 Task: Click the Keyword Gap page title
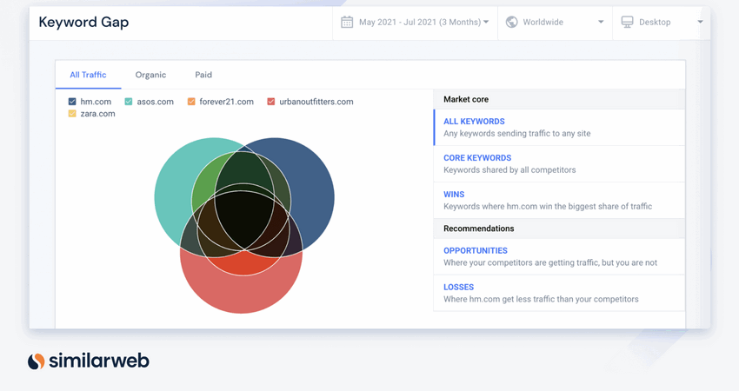pos(83,22)
